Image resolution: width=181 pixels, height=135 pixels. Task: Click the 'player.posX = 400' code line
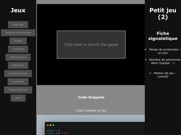point(57,133)
